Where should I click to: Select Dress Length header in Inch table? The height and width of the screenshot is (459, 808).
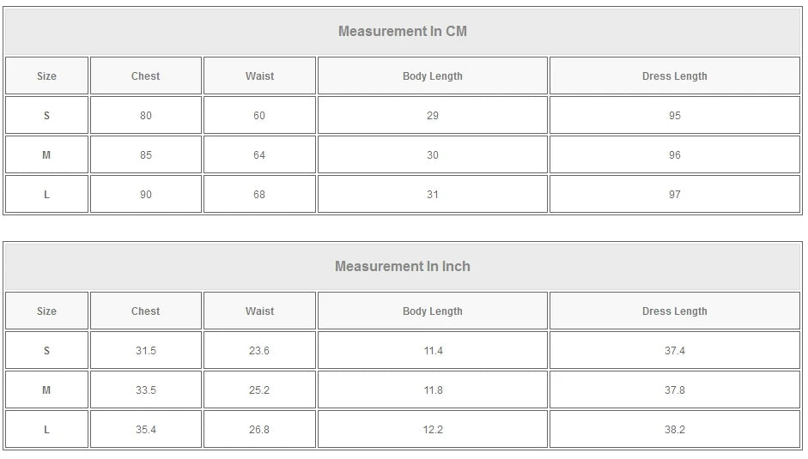click(x=675, y=311)
